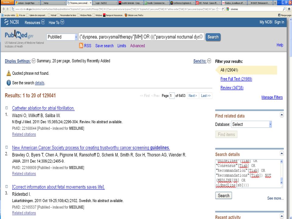Open the Correct information about fetal movements article
This screenshot has height=219, width=292.
[x=58, y=187]
